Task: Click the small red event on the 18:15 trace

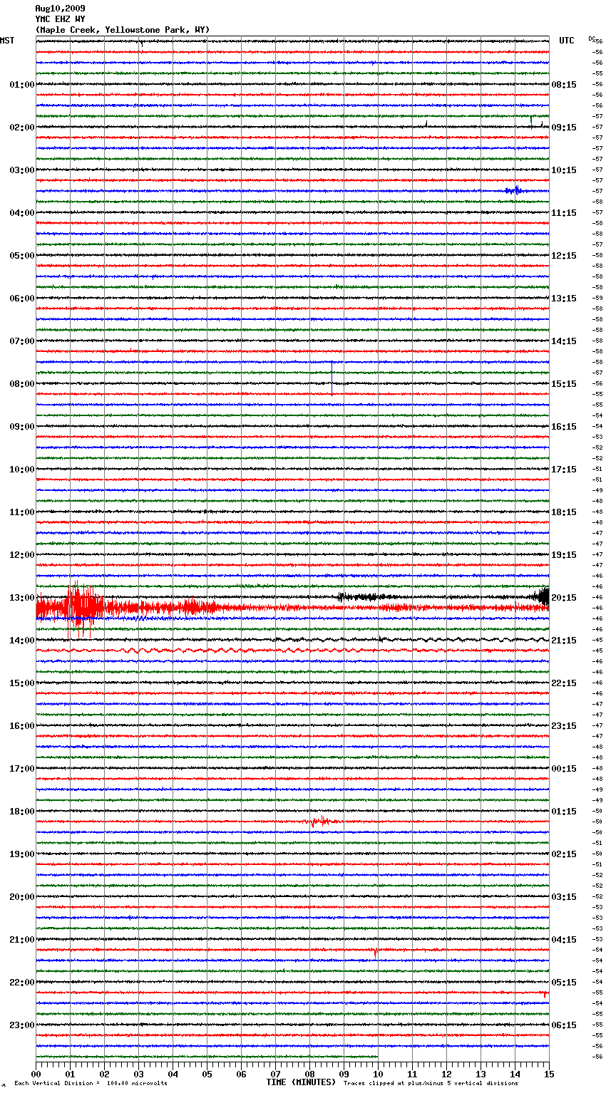Action: (x=321, y=822)
